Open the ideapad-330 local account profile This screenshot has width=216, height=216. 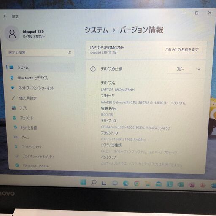click(25, 34)
